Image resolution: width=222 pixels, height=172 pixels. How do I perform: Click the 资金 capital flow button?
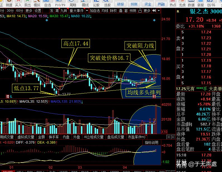pyautogui.click(x=148, y=4)
